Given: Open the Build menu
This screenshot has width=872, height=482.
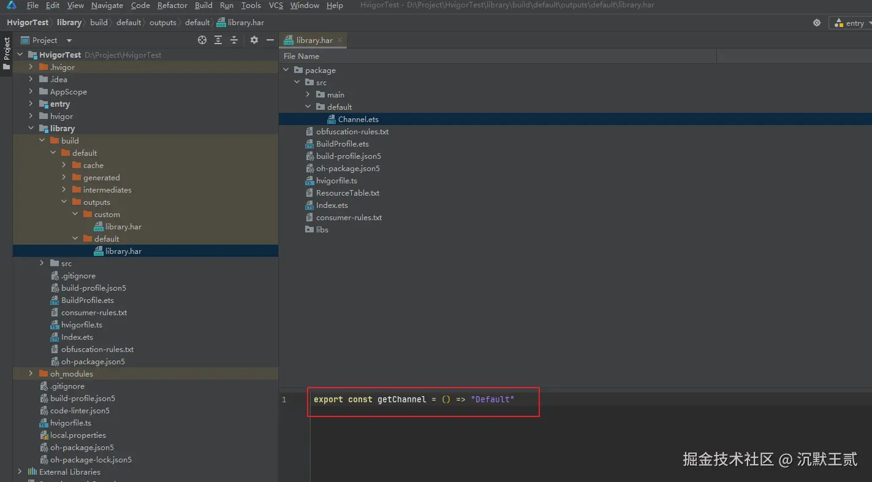Looking at the screenshot, I should pos(203,6).
